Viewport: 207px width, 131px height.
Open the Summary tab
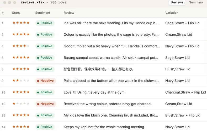196,2
